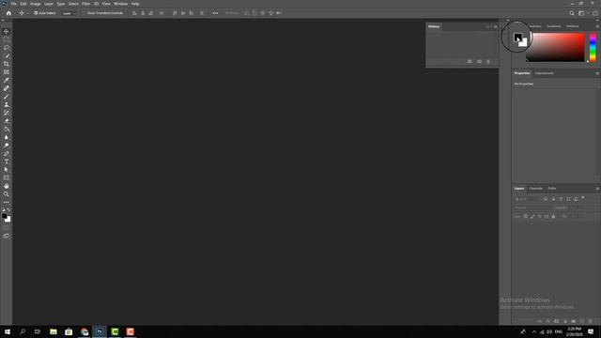Image resolution: width=601 pixels, height=338 pixels.
Task: Select the Crop tool
Action: 7,64
